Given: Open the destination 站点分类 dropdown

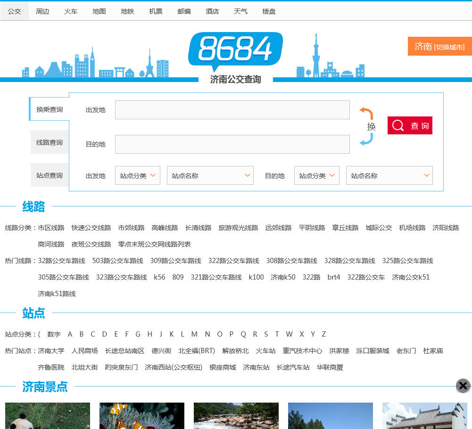Looking at the screenshot, I should tap(317, 175).
